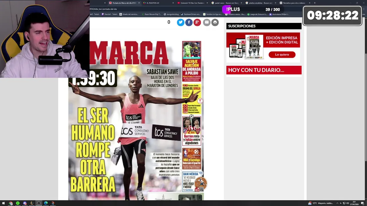Print the front page with printer icon

(215, 22)
